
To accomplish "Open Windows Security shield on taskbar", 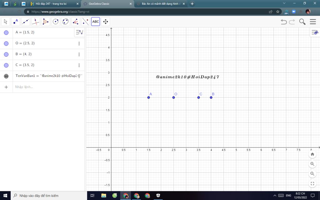I will point(158,196).
